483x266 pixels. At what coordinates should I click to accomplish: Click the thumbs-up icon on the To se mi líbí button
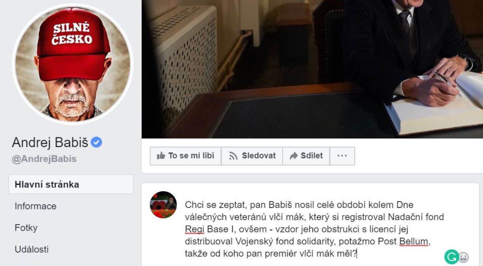161,156
